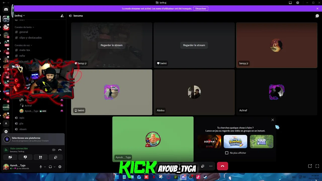Open TikTok from the taskbar
Viewport: 322px width, 181px height.
(x=198, y=177)
